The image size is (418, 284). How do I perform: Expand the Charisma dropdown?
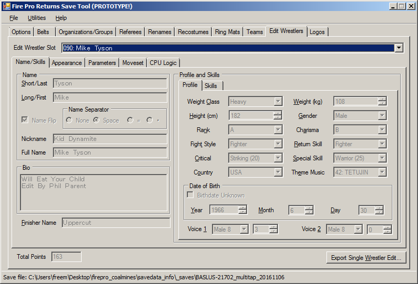coord(382,130)
